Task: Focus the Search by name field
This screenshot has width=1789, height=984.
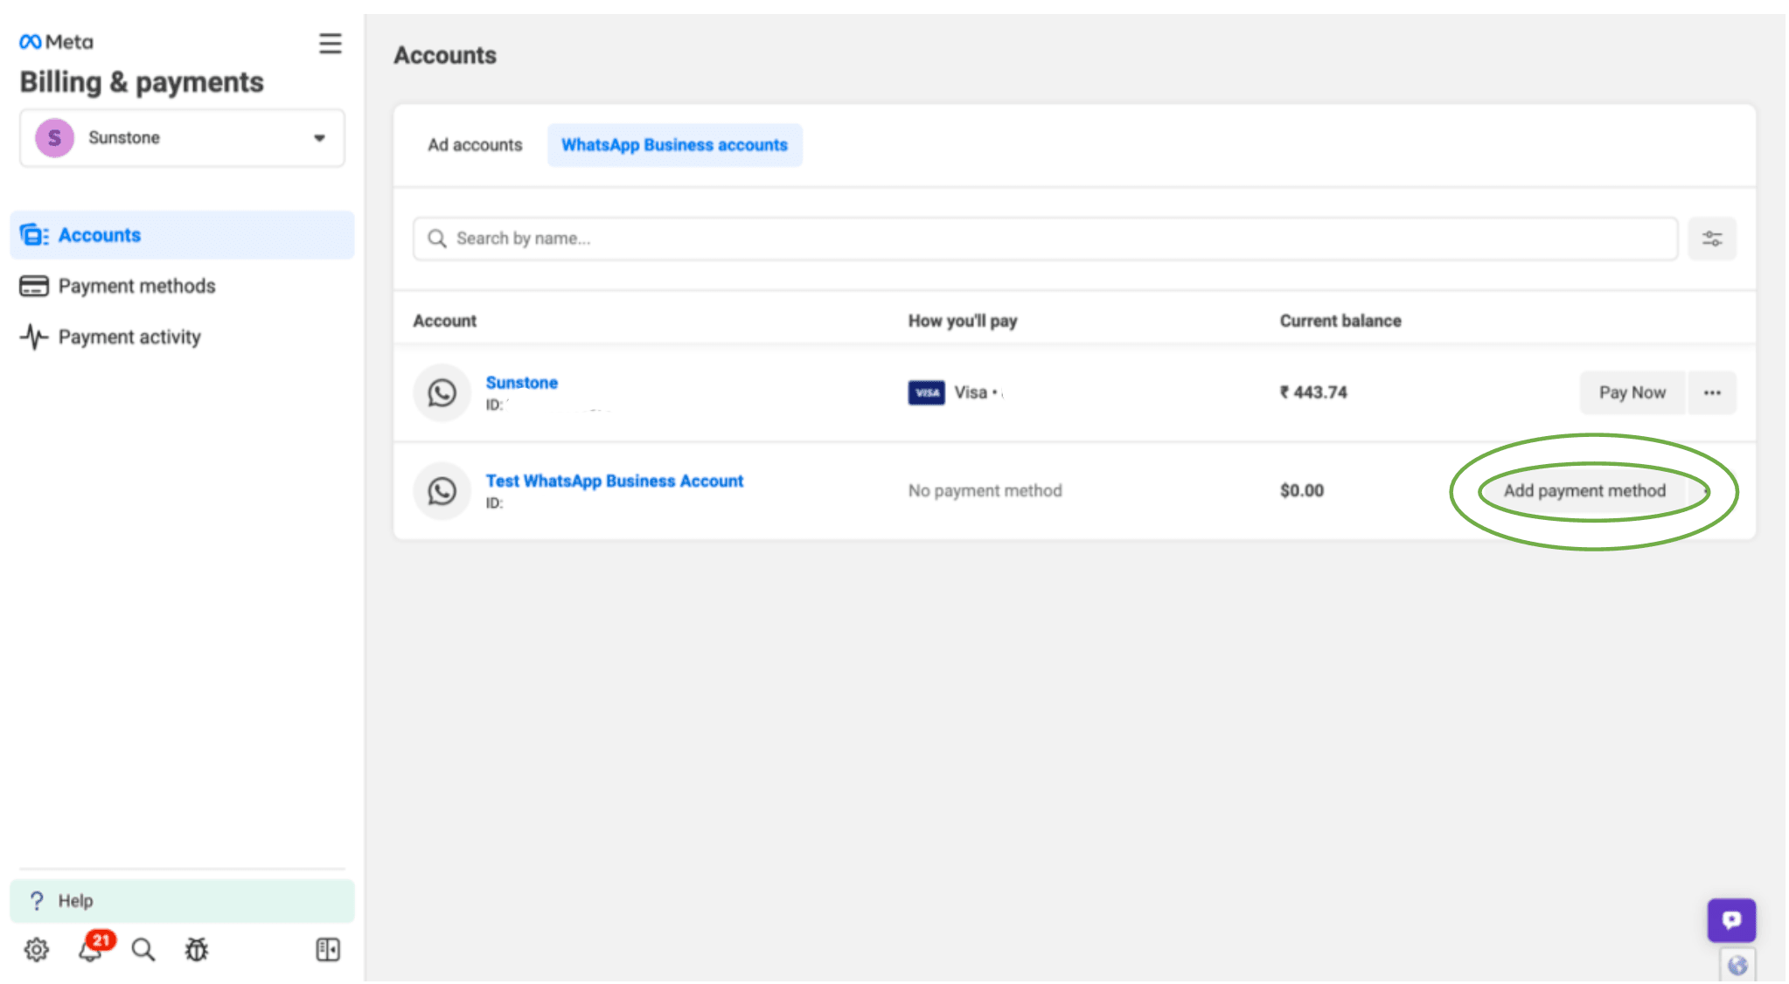Action: (1045, 239)
